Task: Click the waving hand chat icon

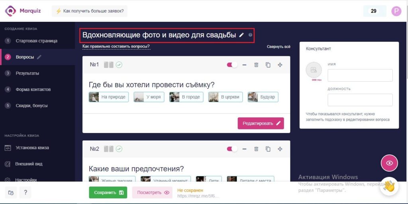Action: coord(389,186)
